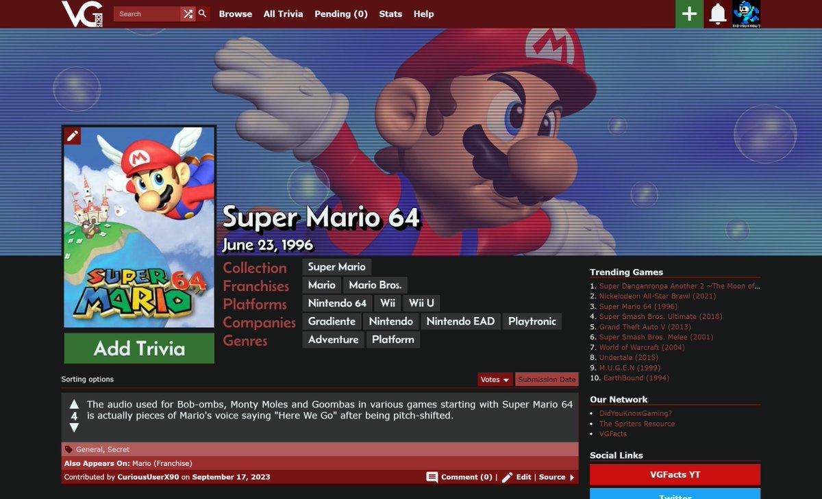Click the shuffle random-game icon in search bar
This screenshot has height=499, width=822.
coord(188,14)
